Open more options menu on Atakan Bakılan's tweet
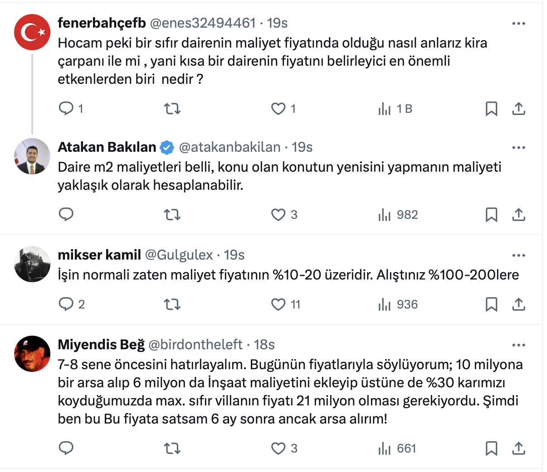The image size is (547, 472). point(518,148)
